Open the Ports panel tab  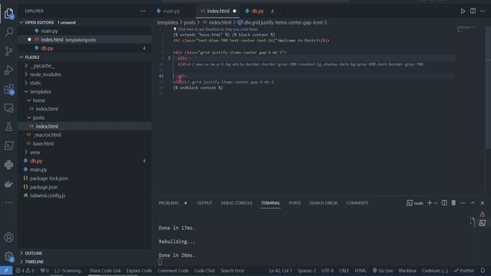[x=295, y=203]
